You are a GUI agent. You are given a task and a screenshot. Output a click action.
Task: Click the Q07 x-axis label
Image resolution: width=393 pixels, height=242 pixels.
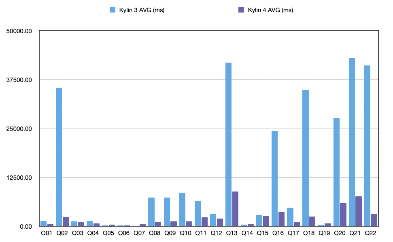[139, 233]
